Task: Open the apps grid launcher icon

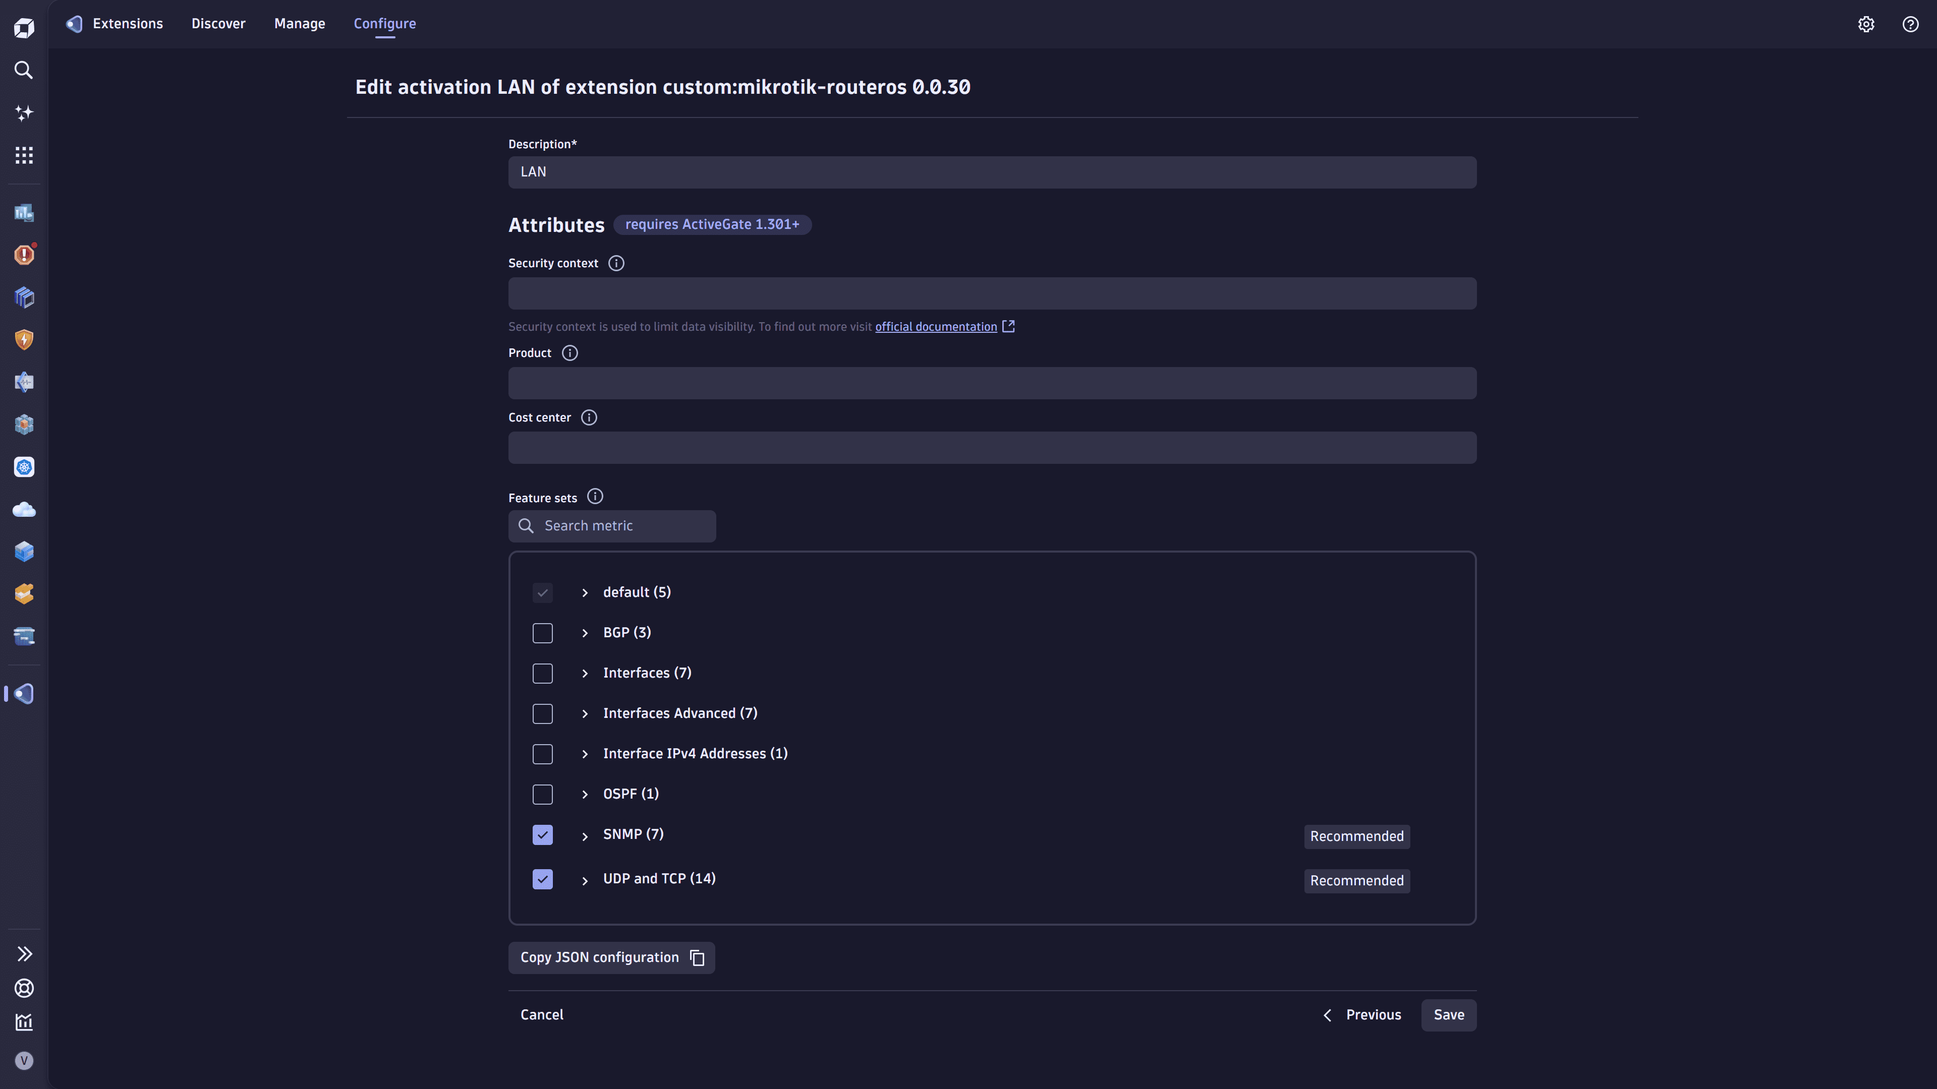Action: 24,155
